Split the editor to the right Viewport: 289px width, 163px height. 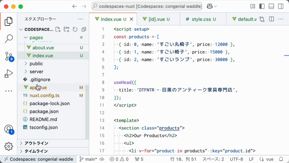[271, 19]
